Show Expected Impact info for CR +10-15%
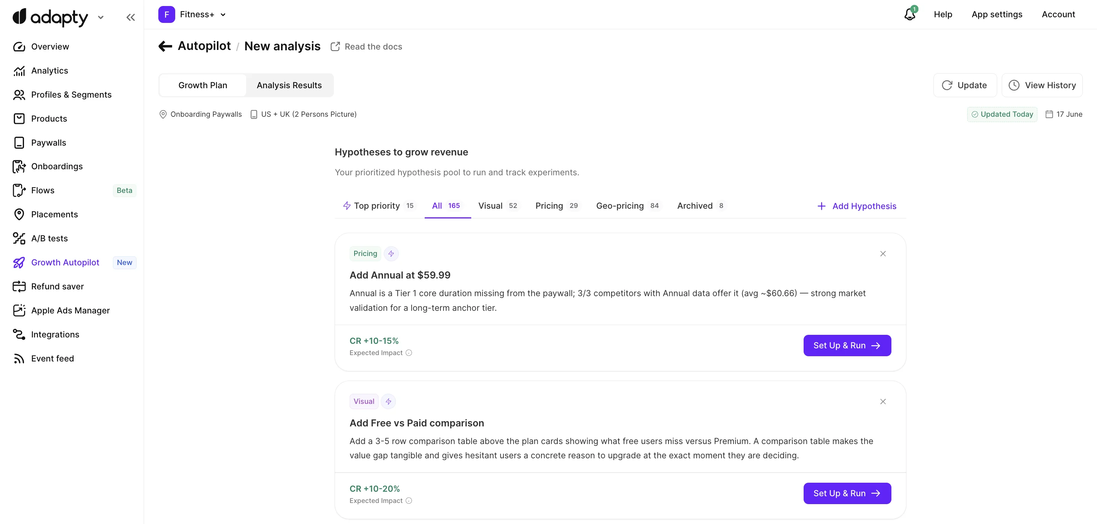1097x524 pixels. click(409, 353)
